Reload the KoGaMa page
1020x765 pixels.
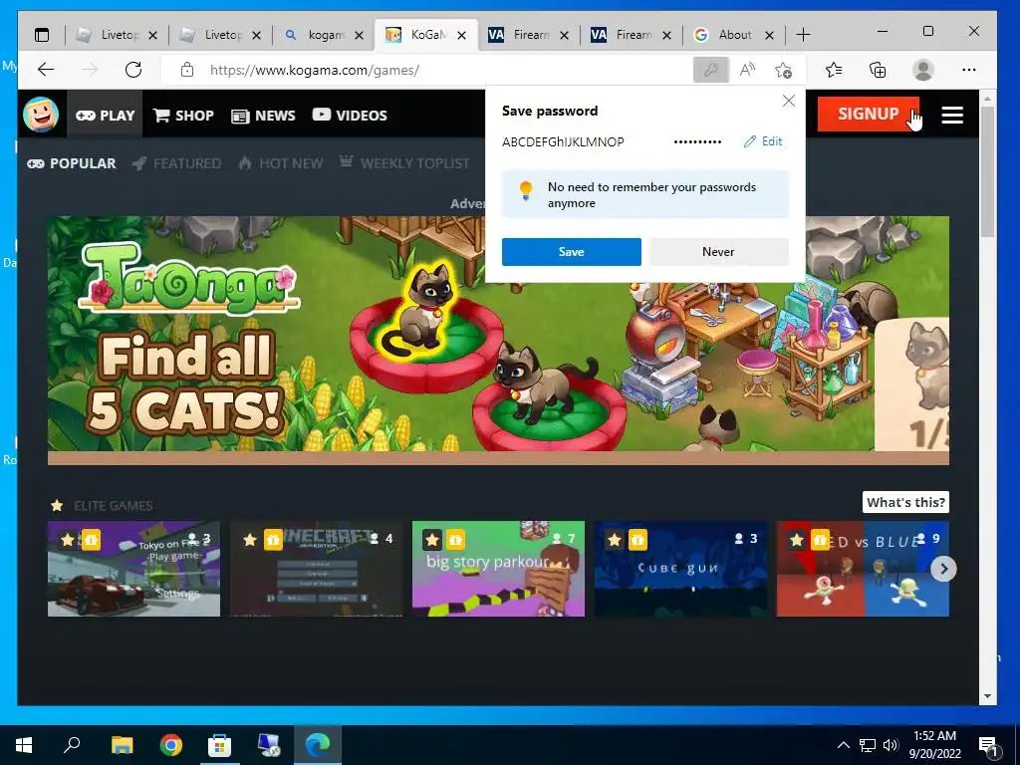[x=133, y=70]
